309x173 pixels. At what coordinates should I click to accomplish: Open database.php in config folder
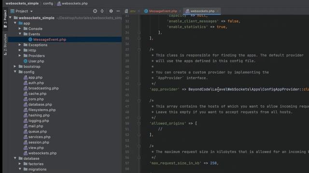point(40,105)
